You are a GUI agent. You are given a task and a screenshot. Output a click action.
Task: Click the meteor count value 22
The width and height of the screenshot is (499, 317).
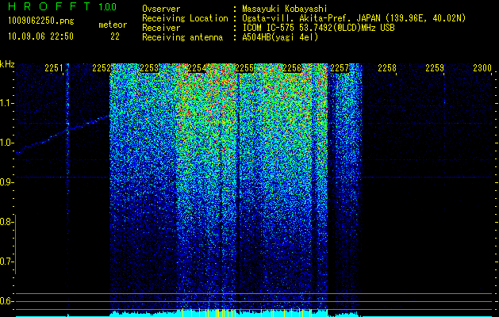(115, 36)
